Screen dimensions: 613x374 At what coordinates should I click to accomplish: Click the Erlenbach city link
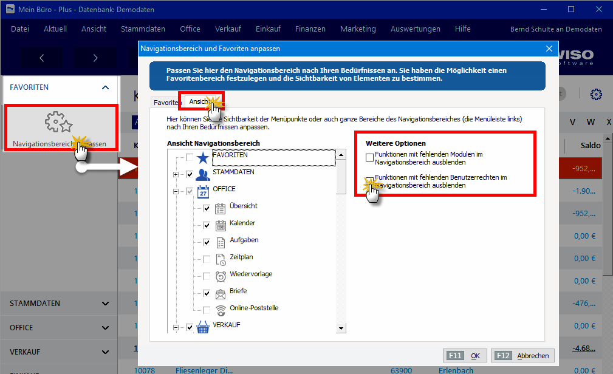[456, 370]
